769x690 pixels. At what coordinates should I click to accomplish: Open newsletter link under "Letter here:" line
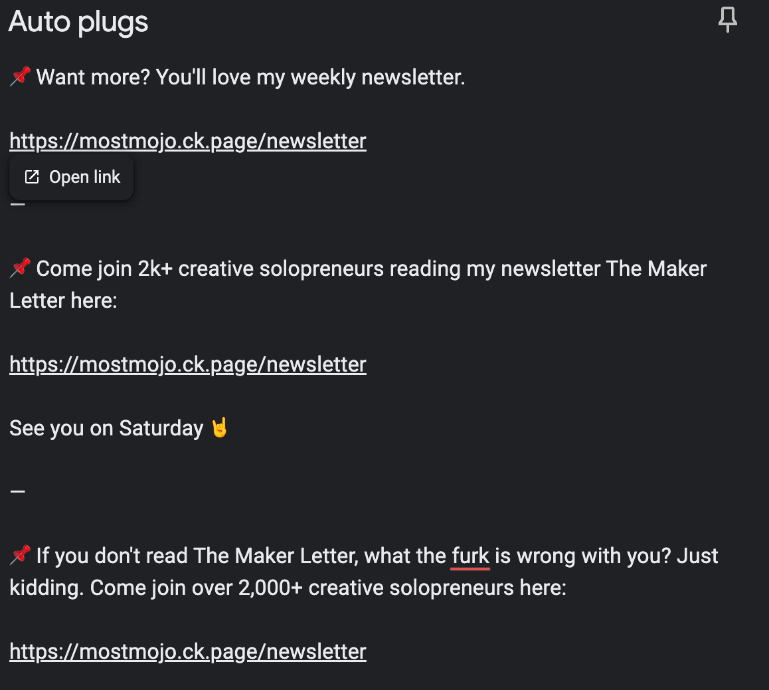188,365
